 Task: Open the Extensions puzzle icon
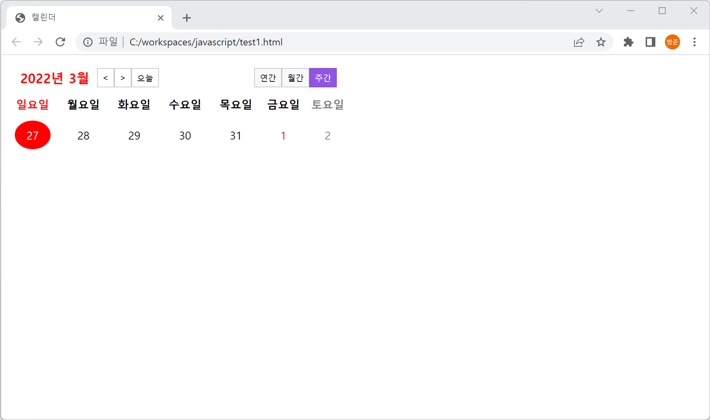click(x=628, y=42)
